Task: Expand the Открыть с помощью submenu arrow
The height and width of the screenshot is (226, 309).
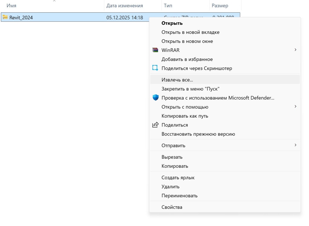Action: 295,107
